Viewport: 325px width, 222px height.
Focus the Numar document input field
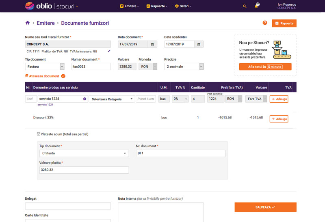pos(91,67)
